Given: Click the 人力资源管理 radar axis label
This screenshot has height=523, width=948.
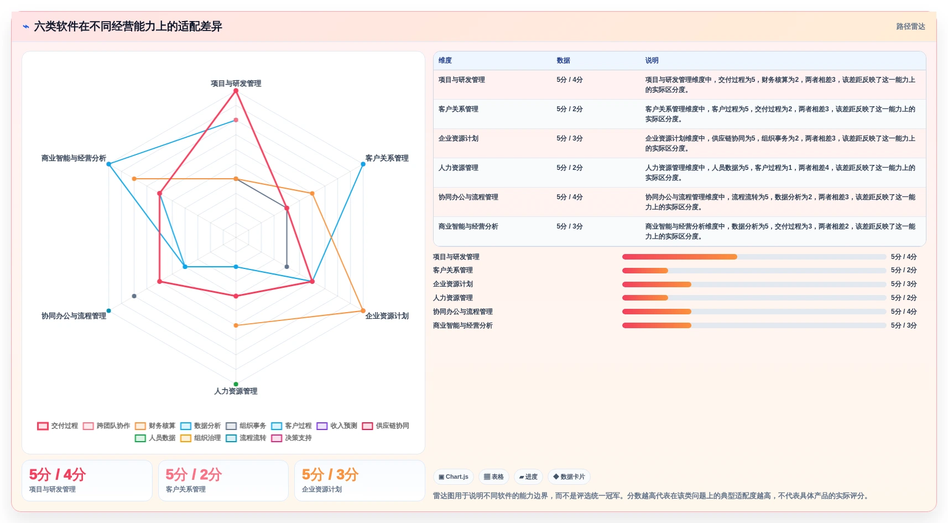Looking at the screenshot, I should pos(236,391).
